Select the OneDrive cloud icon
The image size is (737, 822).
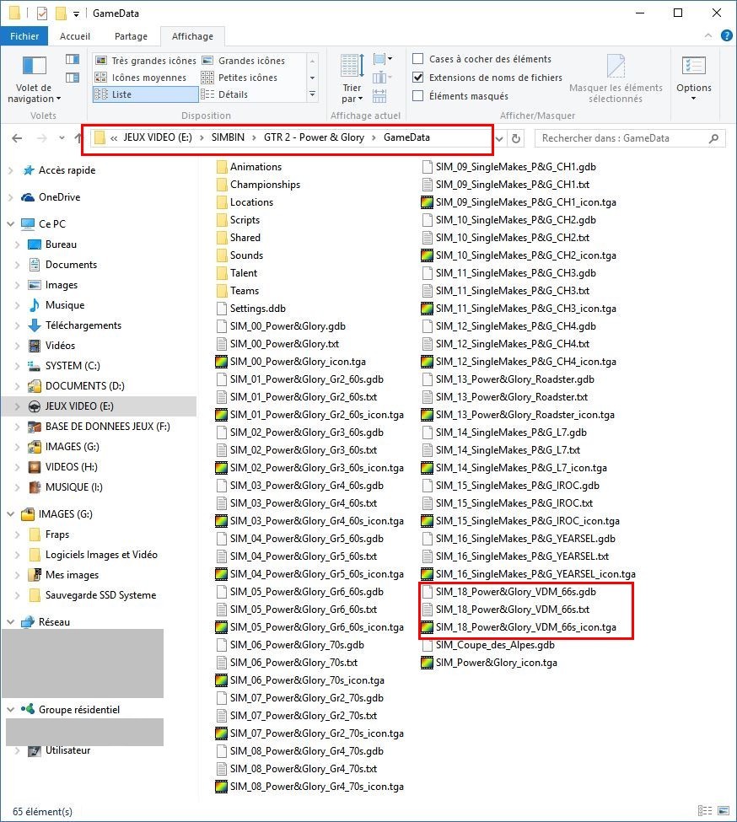pyautogui.click(x=28, y=197)
